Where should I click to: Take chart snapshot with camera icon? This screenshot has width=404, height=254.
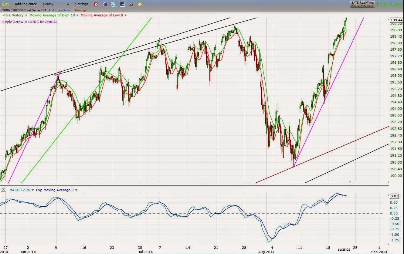[x=131, y=4]
